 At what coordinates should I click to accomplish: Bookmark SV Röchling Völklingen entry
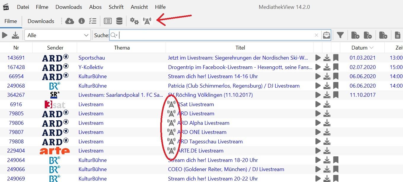point(336,95)
